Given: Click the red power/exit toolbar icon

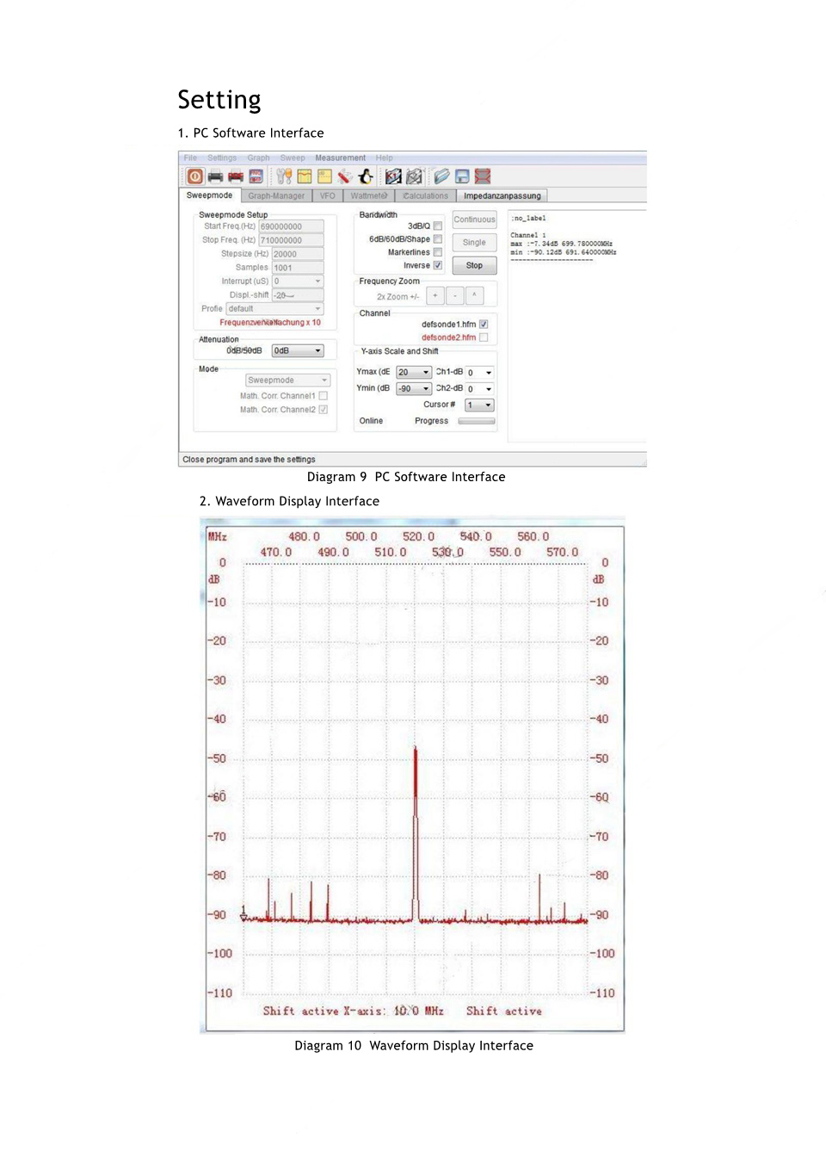Looking at the screenshot, I should [x=195, y=176].
